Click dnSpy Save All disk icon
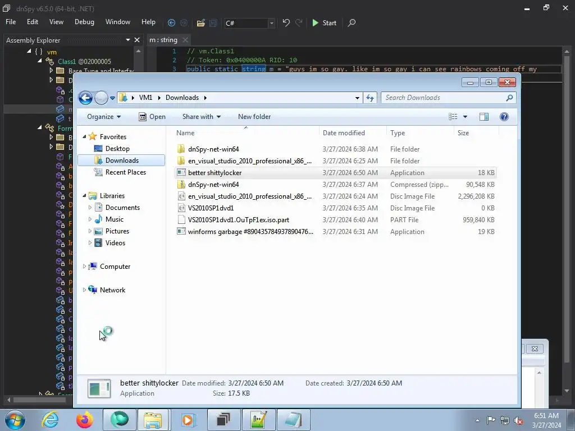The width and height of the screenshot is (575, 431). [x=213, y=22]
